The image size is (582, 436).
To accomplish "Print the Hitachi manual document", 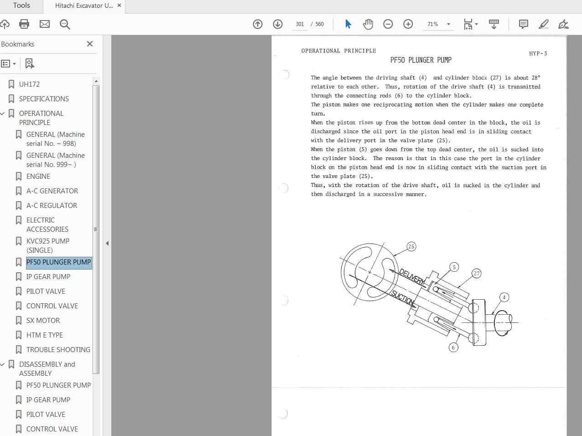I will click(x=25, y=24).
